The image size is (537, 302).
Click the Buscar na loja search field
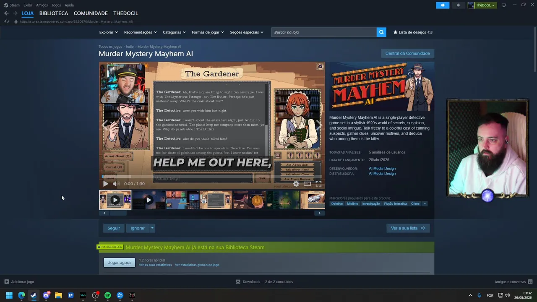324,32
